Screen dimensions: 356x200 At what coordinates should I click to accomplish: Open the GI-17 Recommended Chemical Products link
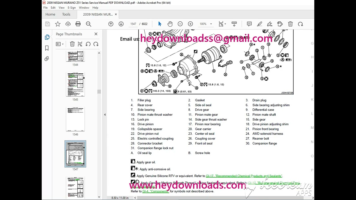point(244,176)
